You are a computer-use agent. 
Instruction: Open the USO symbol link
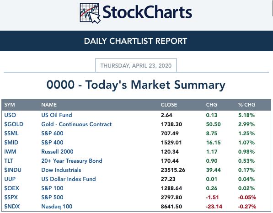pos(10,115)
